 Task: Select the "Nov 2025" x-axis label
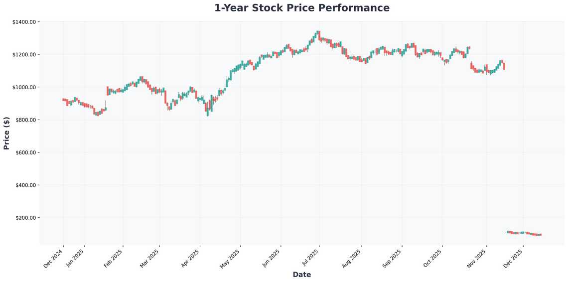(477, 259)
